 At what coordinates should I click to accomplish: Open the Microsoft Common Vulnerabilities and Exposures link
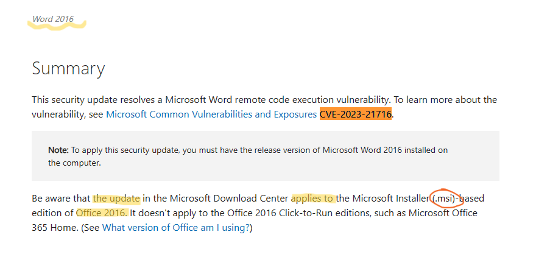[211, 114]
